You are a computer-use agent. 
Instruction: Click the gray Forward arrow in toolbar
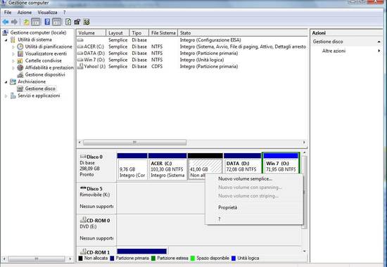click(14, 22)
